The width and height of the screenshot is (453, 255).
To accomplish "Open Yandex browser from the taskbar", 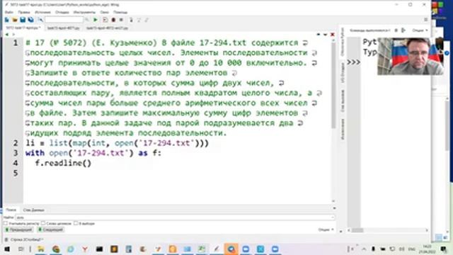I will [x=85, y=249].
